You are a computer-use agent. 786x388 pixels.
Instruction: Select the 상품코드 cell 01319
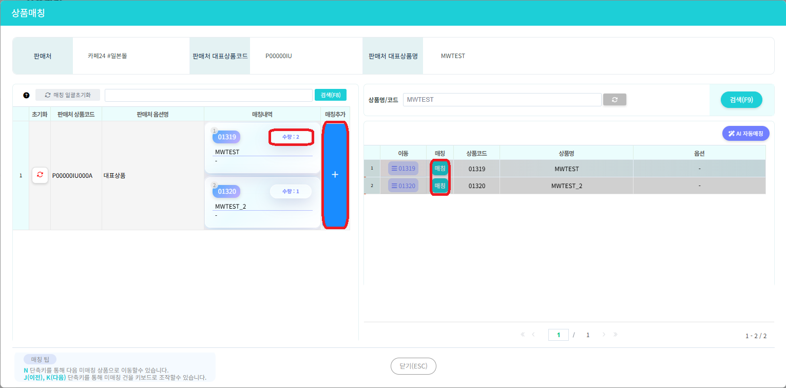pos(476,169)
